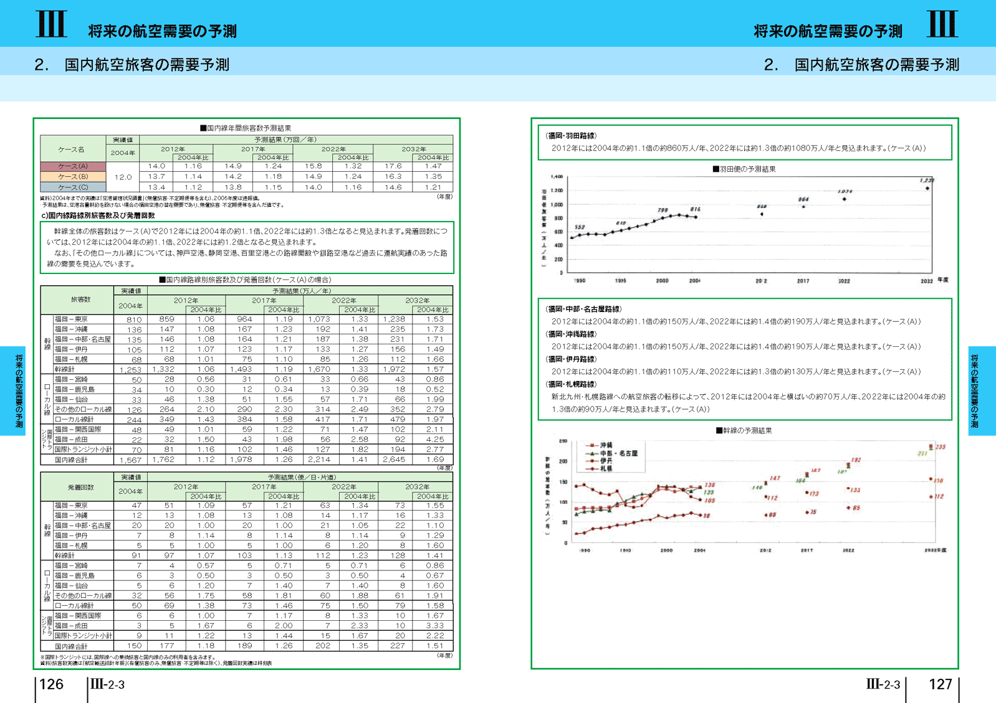This screenshot has height=703, width=996.
Task: Click the 発着回数 table header cell
Action: (77, 487)
